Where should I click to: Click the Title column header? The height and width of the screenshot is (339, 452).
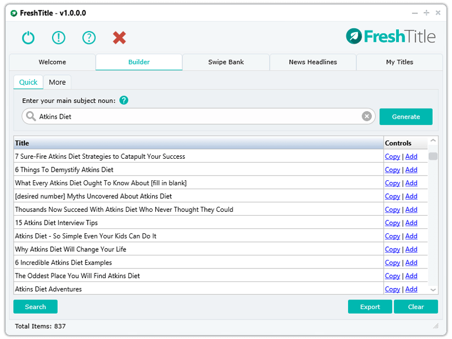click(199, 143)
